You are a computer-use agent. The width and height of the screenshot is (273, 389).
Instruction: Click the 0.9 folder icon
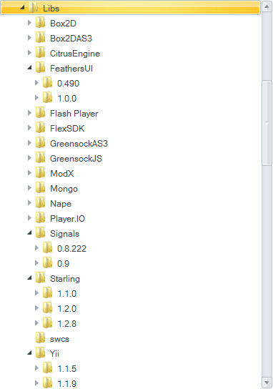47,263
